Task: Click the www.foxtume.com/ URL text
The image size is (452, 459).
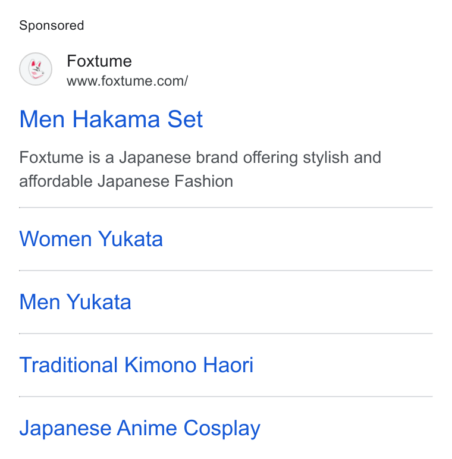Action: (127, 81)
